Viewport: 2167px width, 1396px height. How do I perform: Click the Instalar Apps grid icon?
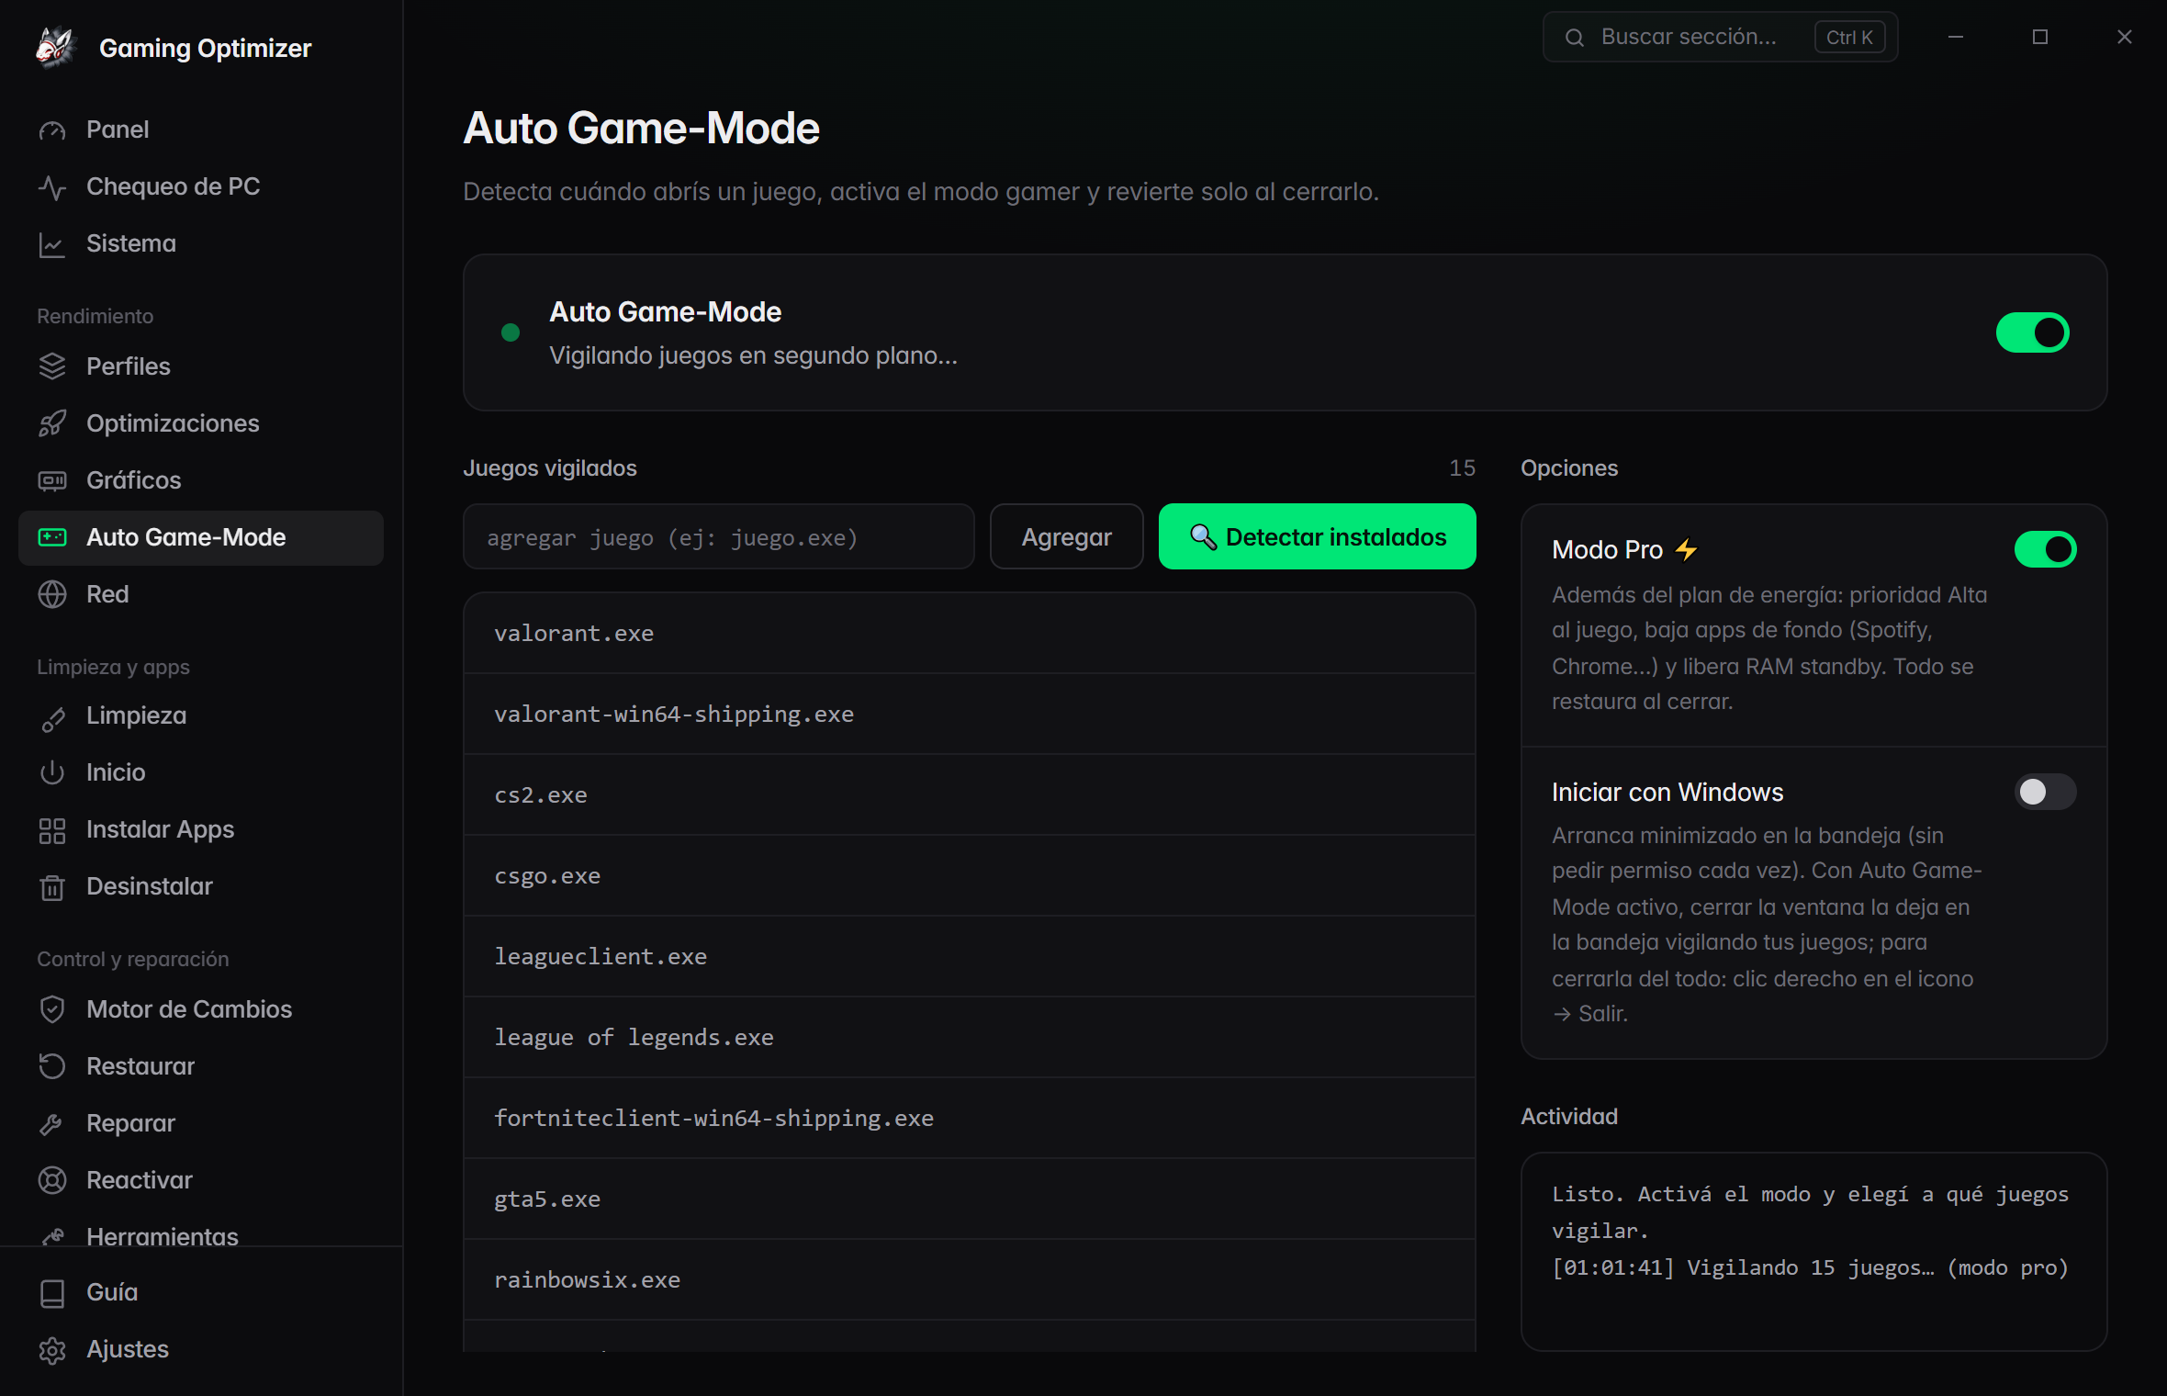point(52,830)
